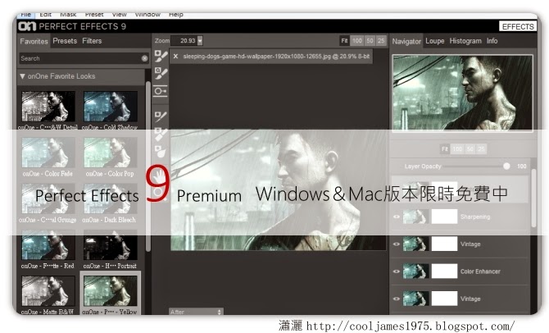
Task: Apply the onOne - P… - Yellow preset
Action: [111, 291]
